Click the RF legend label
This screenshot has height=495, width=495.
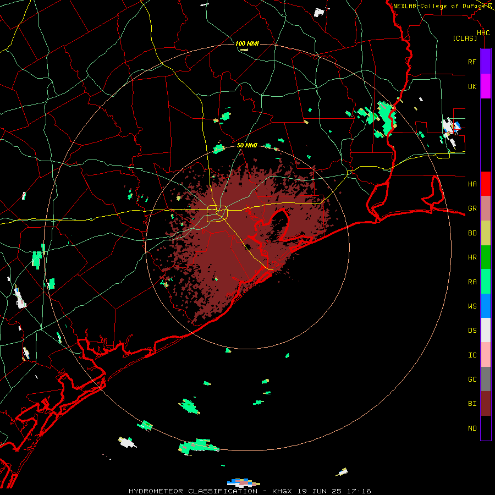(x=472, y=62)
